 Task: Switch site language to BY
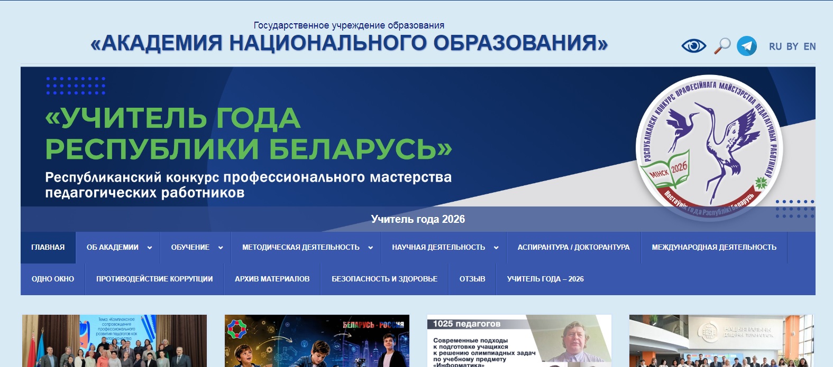pyautogui.click(x=792, y=46)
